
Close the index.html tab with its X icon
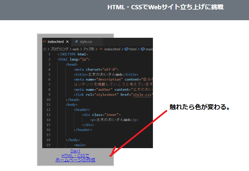click(x=67, y=42)
